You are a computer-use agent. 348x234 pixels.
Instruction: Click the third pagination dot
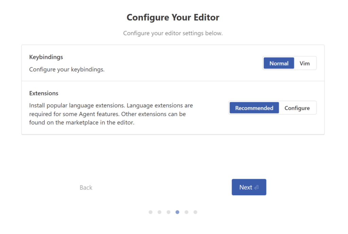point(169,212)
